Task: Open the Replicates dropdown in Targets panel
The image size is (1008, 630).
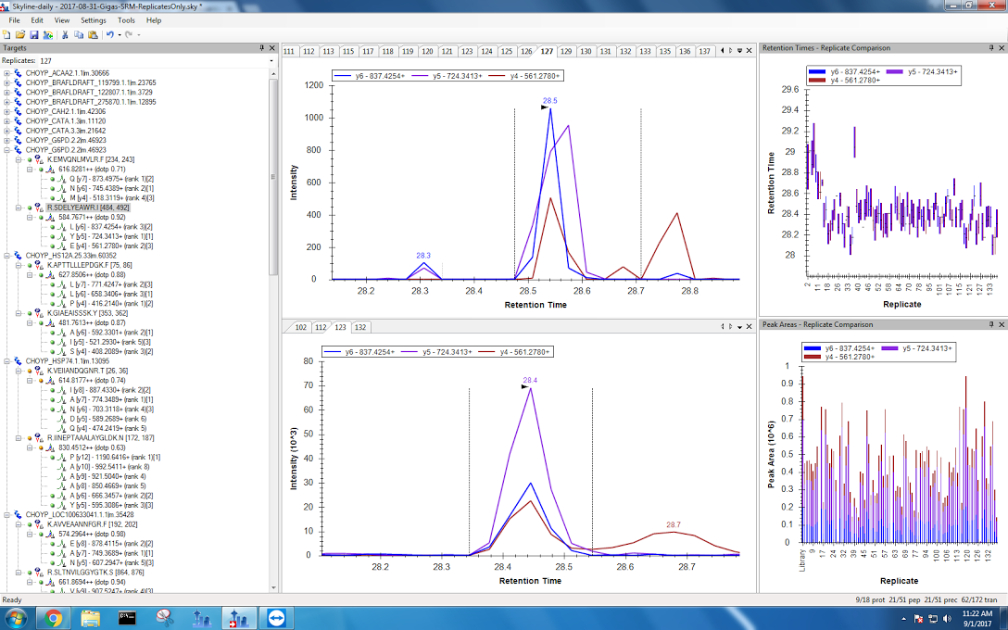Action: pyautogui.click(x=271, y=61)
